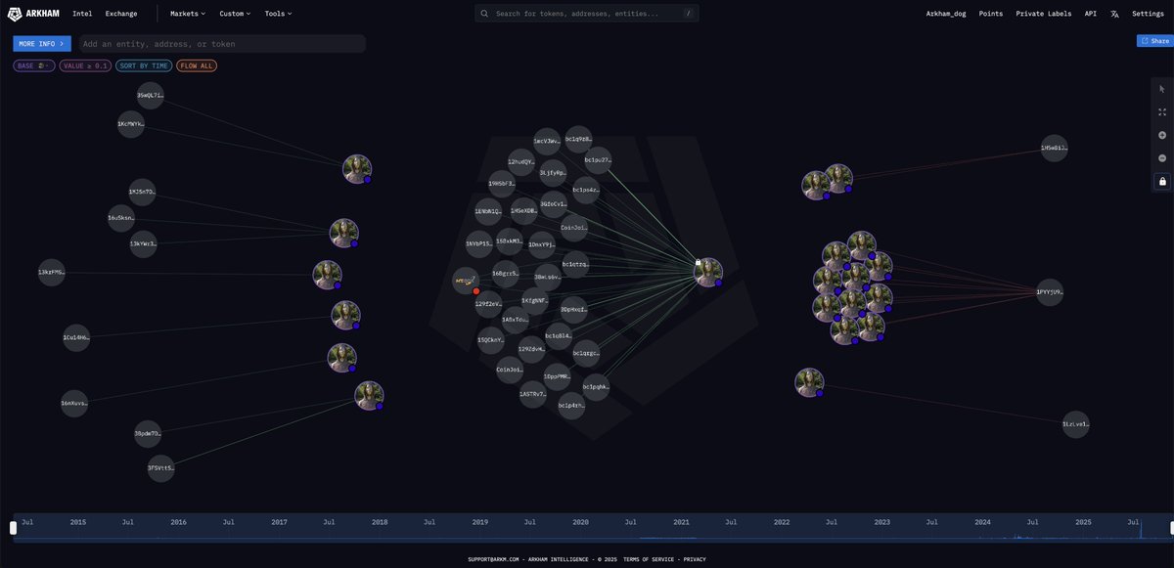Click the Arkham logo in header

click(x=34, y=14)
